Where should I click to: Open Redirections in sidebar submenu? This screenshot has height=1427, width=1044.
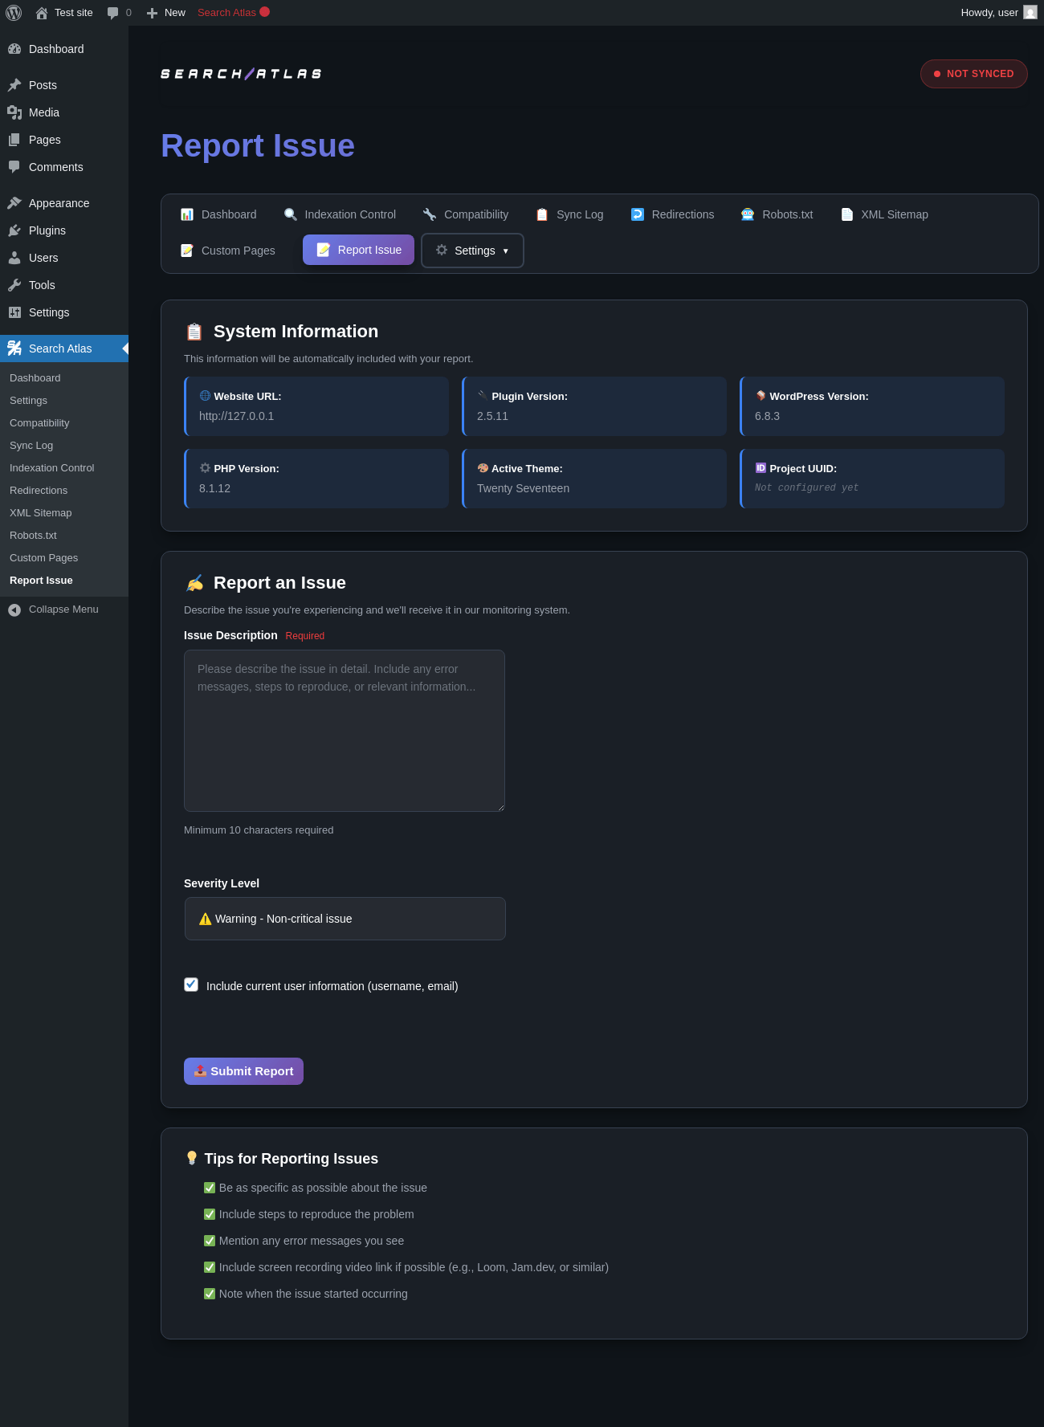point(39,491)
